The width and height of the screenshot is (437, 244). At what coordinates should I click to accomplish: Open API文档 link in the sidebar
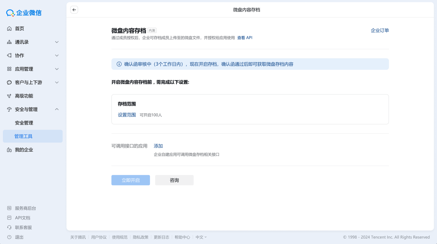(22, 218)
